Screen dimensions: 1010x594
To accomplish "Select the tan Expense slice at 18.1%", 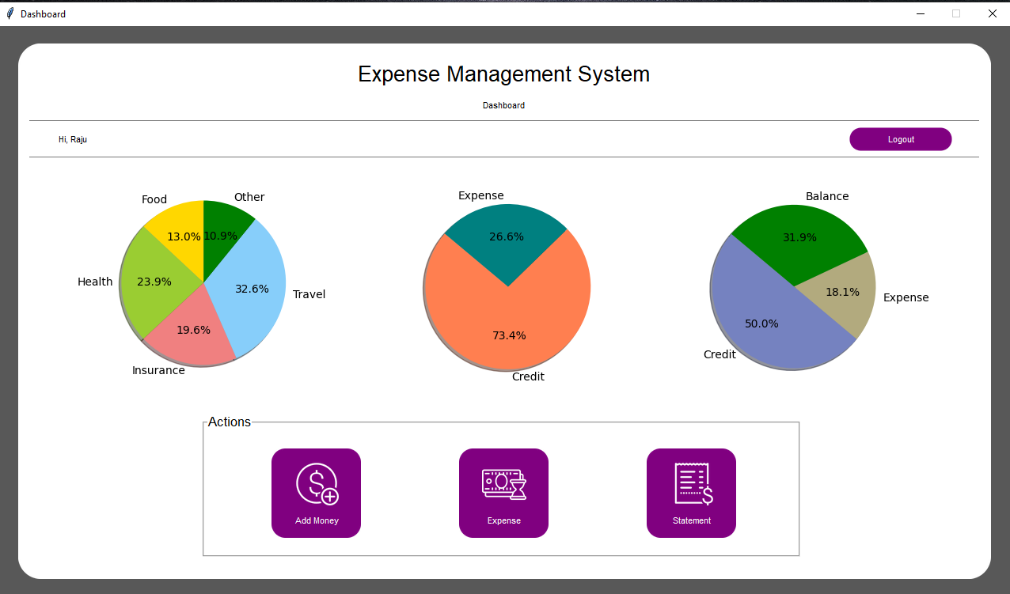I will pyautogui.click(x=843, y=293).
